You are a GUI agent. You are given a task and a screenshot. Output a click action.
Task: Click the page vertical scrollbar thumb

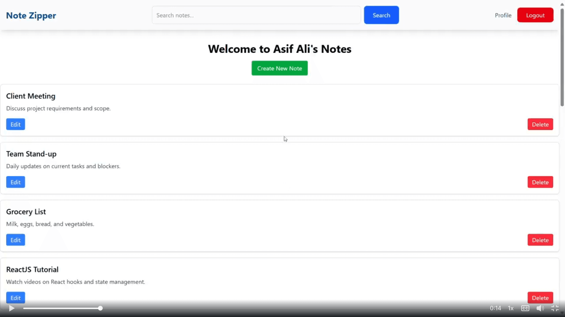(x=562, y=57)
